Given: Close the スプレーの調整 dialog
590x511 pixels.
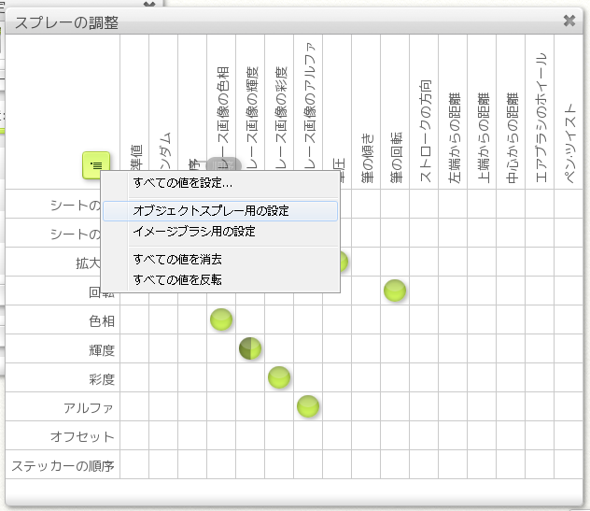Looking at the screenshot, I should point(569,20).
